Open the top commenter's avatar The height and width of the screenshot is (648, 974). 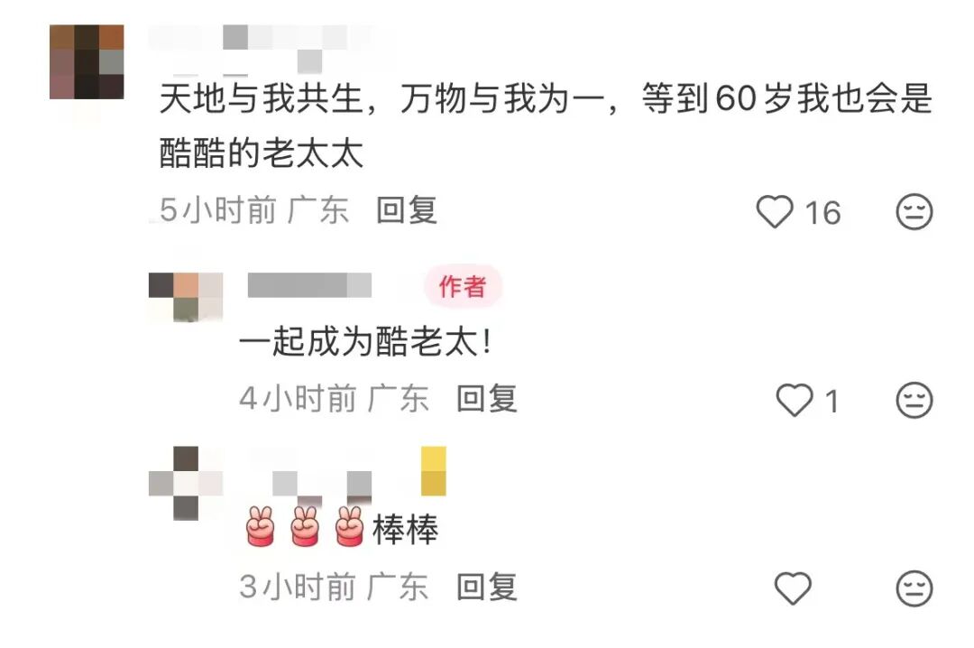87,61
